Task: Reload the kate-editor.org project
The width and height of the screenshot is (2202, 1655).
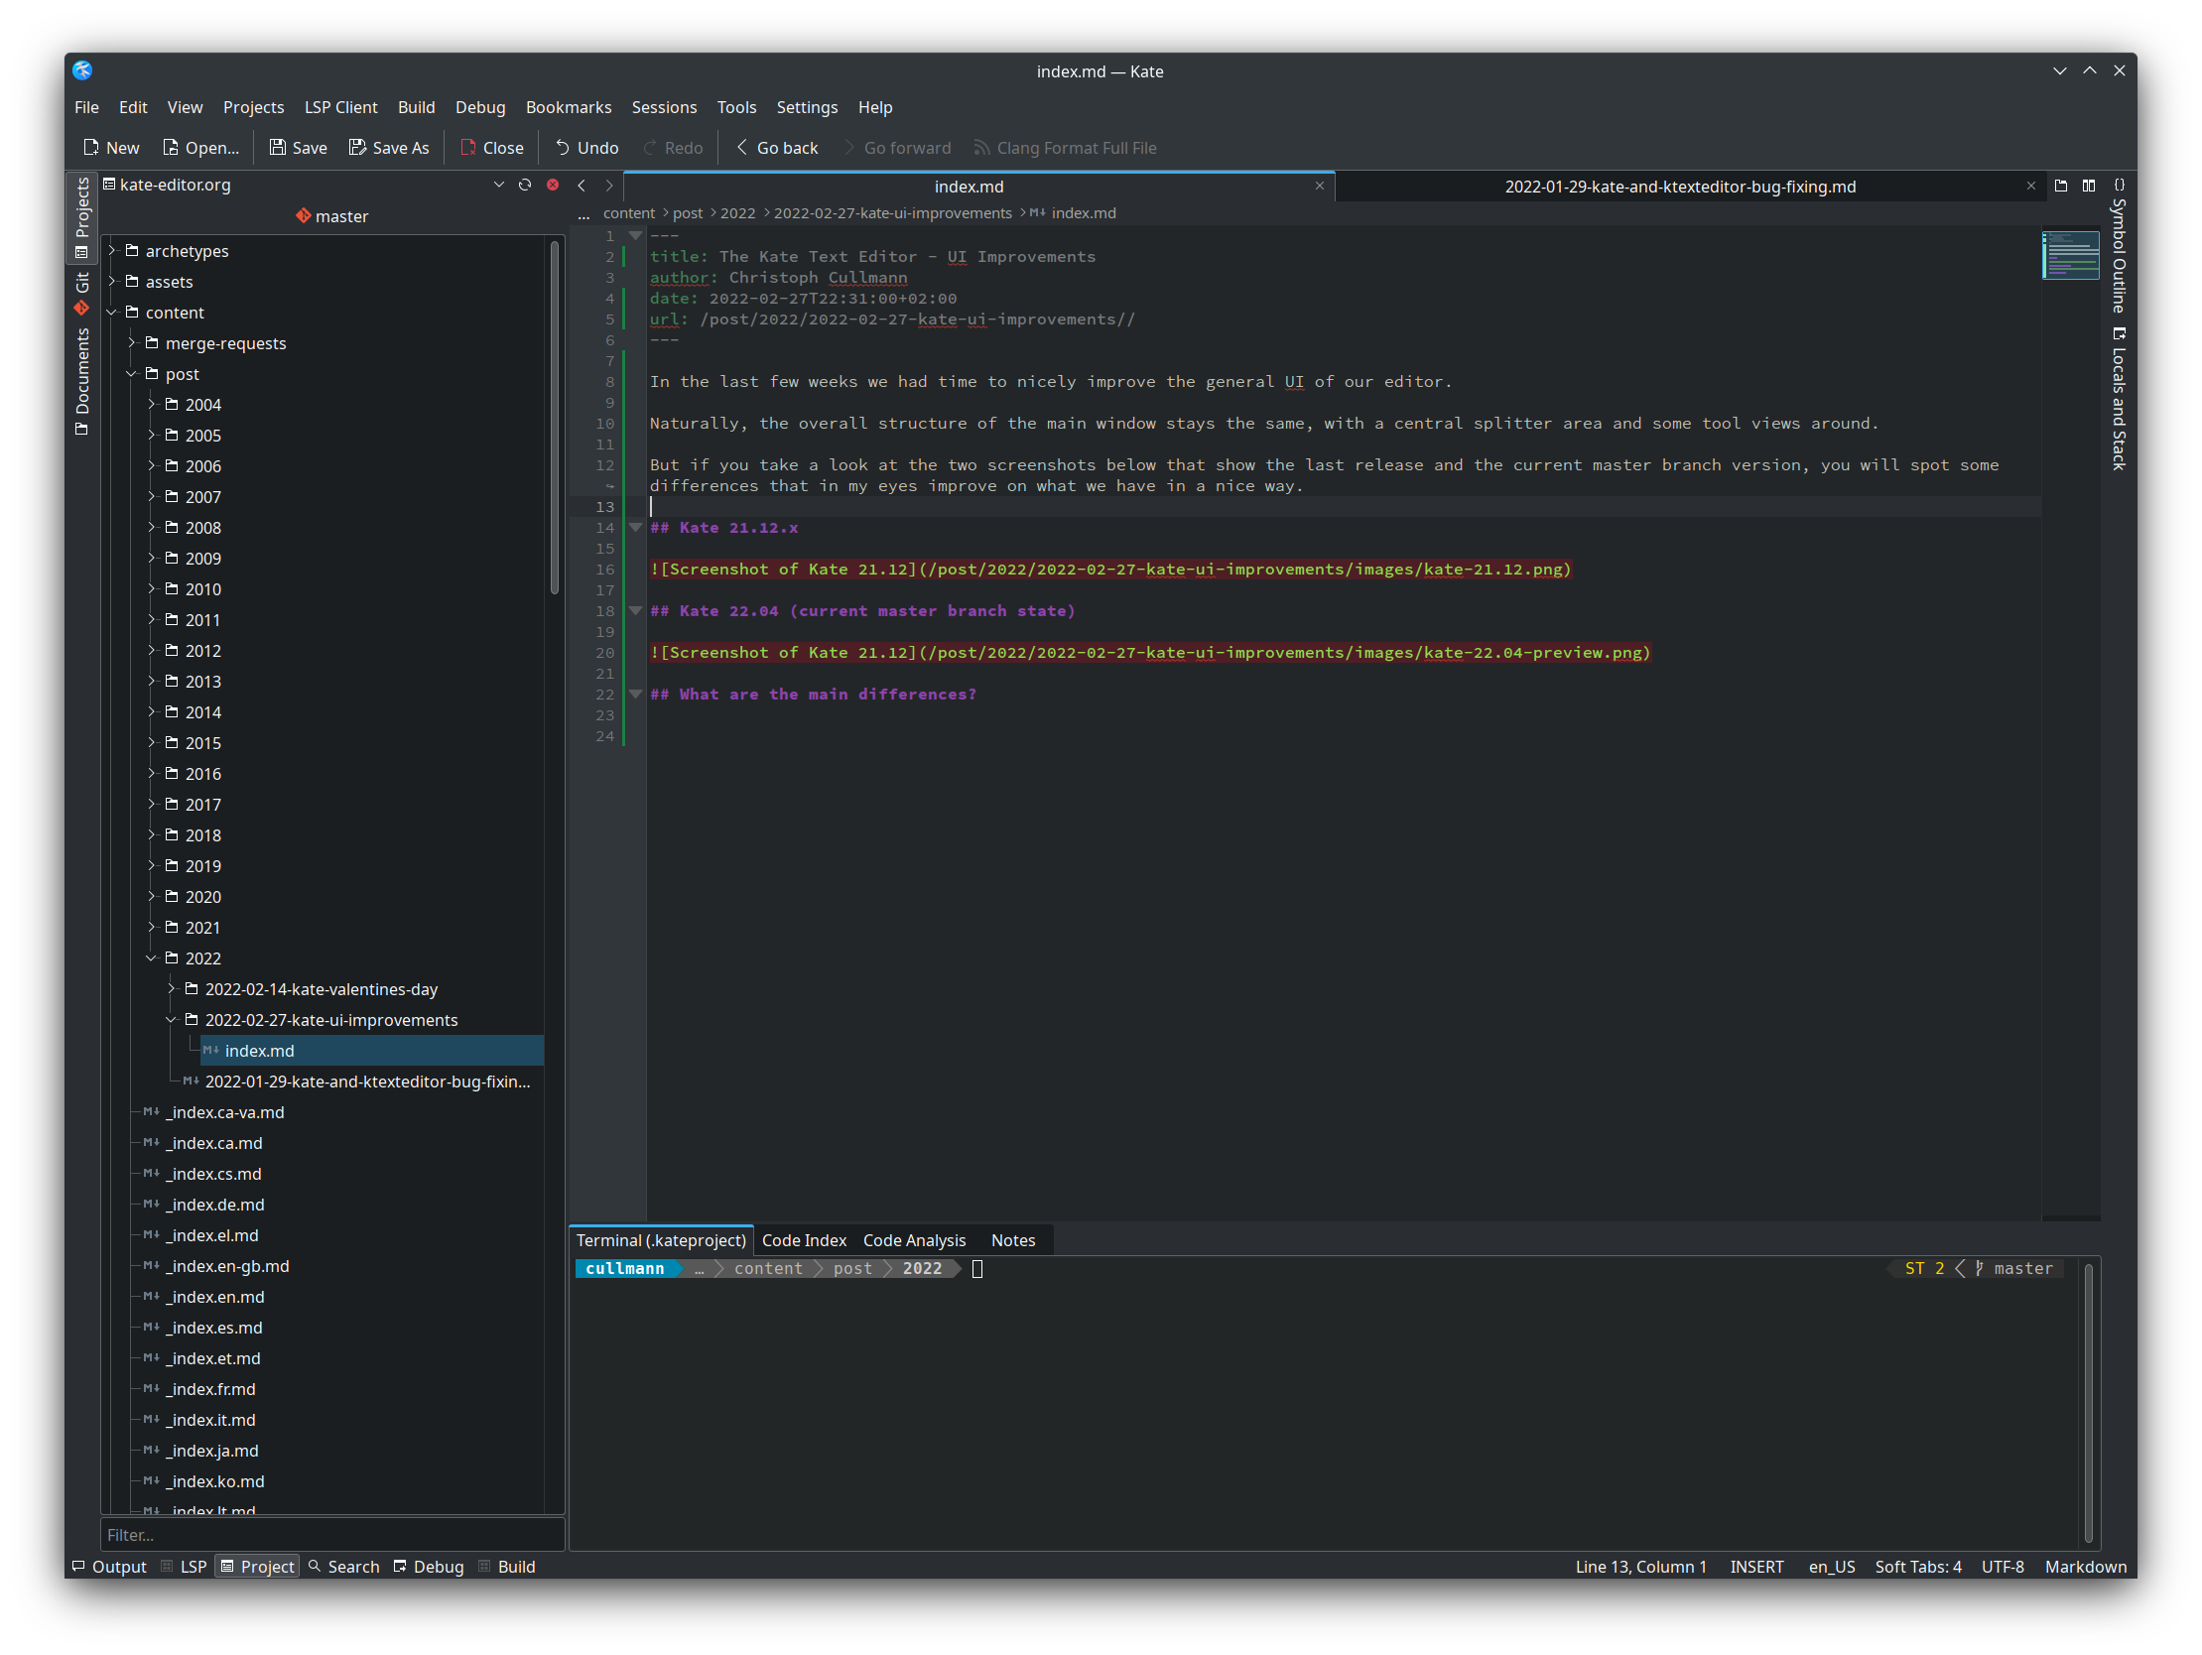Action: (x=525, y=186)
